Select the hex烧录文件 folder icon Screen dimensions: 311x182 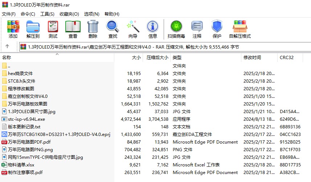click(4, 74)
